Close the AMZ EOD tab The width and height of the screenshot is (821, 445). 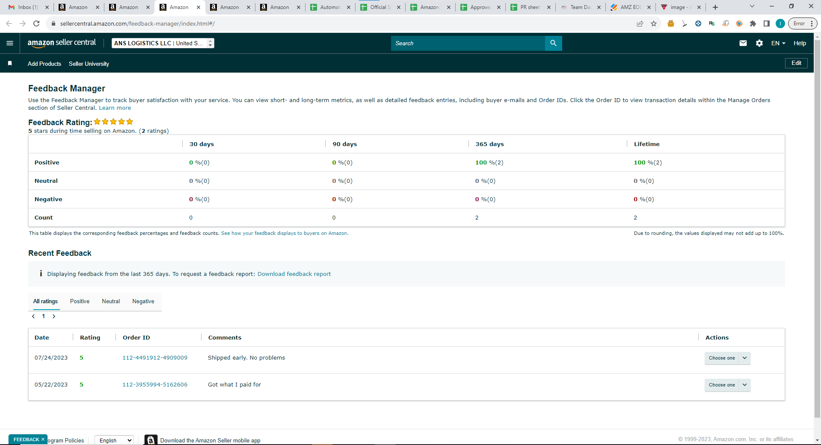pos(649,7)
